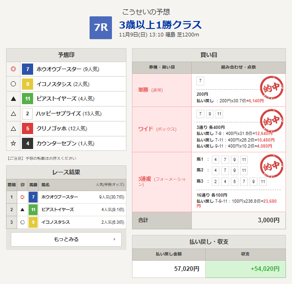Click the star mark next to カウンターセブン
This screenshot has width=292, height=284.
click(14, 144)
